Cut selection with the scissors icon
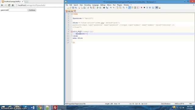This screenshot has height=110, width=195. pos(88,8)
